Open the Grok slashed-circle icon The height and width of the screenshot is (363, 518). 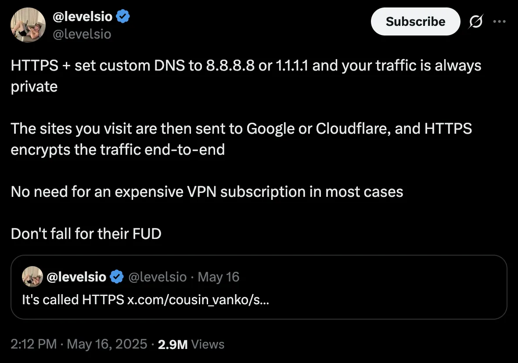point(476,22)
